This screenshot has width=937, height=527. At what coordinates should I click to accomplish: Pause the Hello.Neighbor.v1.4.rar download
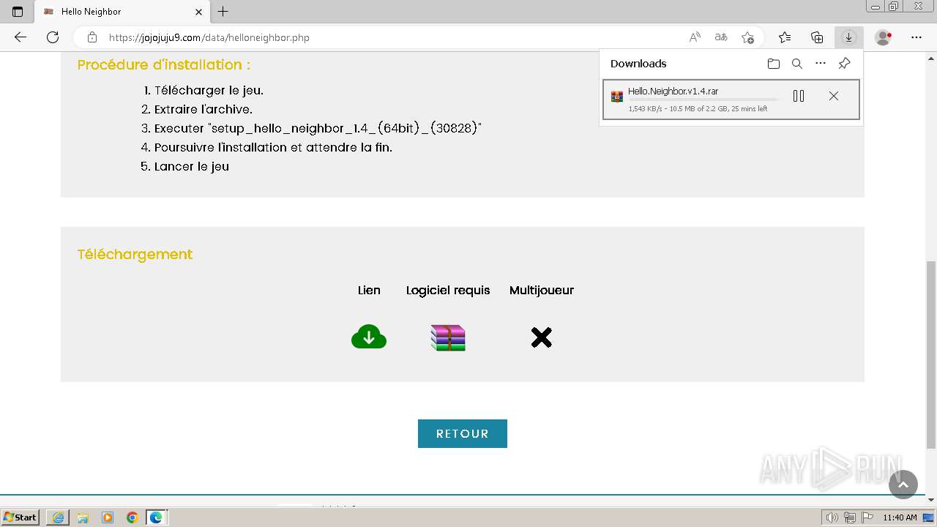point(799,96)
